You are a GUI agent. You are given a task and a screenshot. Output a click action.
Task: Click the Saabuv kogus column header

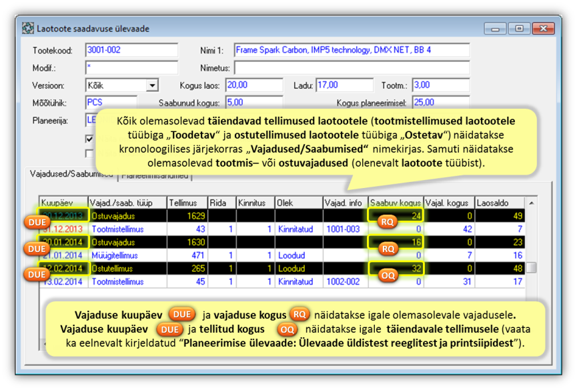pyautogui.click(x=396, y=203)
